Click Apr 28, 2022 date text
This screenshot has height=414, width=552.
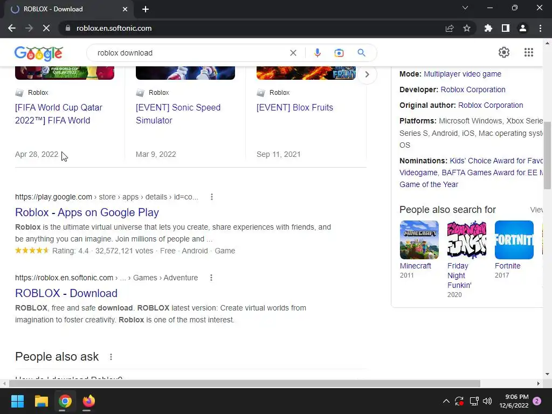(x=37, y=154)
